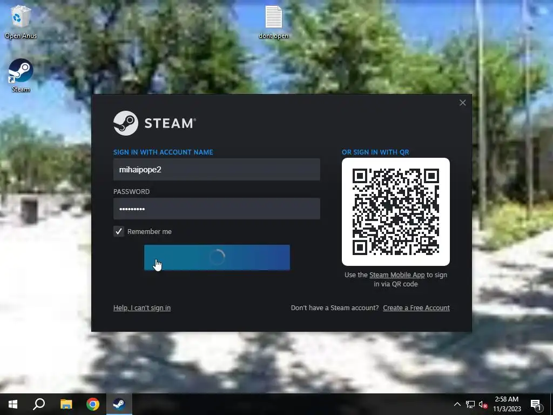Click the loading Sign in button
Viewport: 553px width, 415px height.
pyautogui.click(x=217, y=257)
